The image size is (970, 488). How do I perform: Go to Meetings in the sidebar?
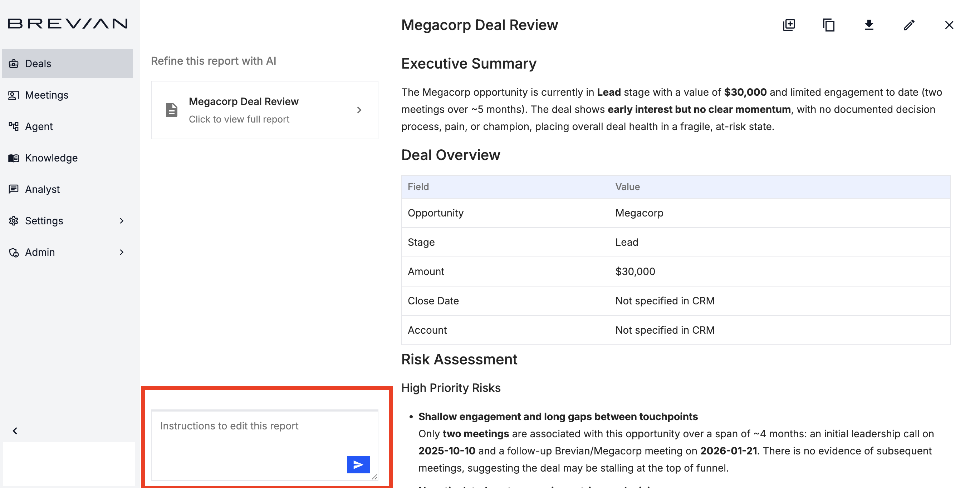(x=46, y=95)
